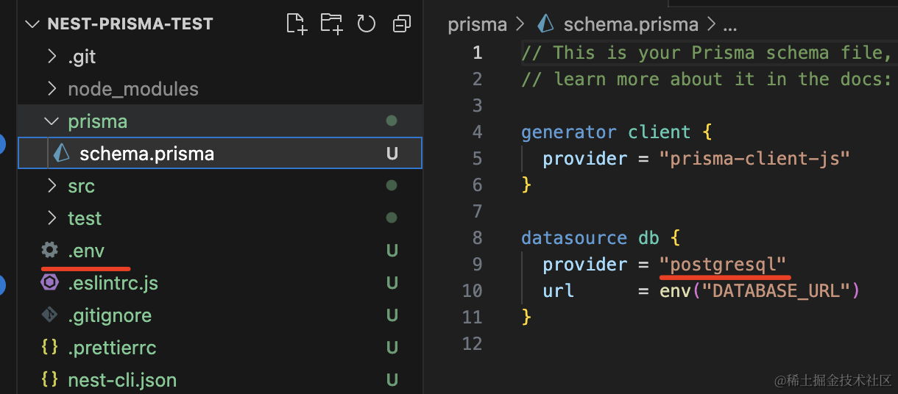Click the ESLint icon beside .eslintrc.js

[x=49, y=283]
